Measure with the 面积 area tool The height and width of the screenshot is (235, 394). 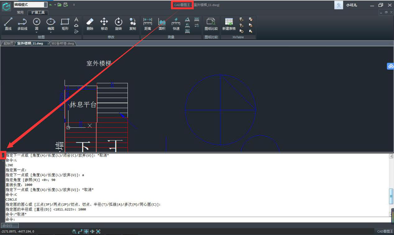point(162,24)
